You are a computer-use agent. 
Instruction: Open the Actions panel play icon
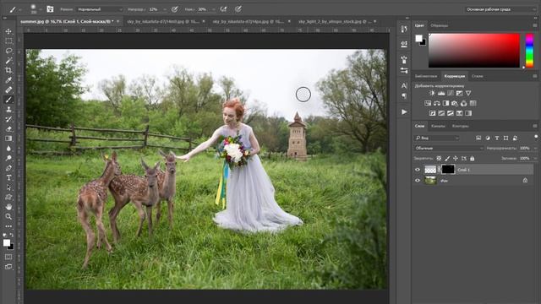[x=404, y=112]
